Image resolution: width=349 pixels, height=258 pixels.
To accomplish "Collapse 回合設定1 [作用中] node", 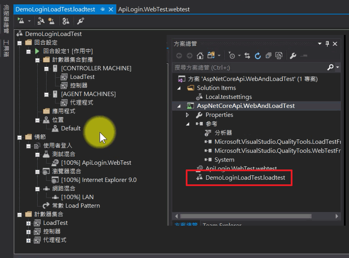I will 28,52.
